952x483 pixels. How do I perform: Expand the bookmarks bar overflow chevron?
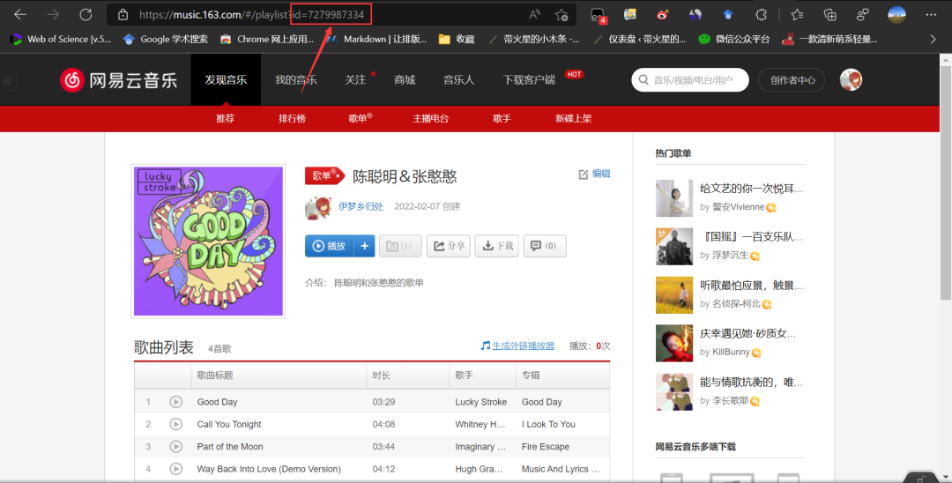coord(933,39)
